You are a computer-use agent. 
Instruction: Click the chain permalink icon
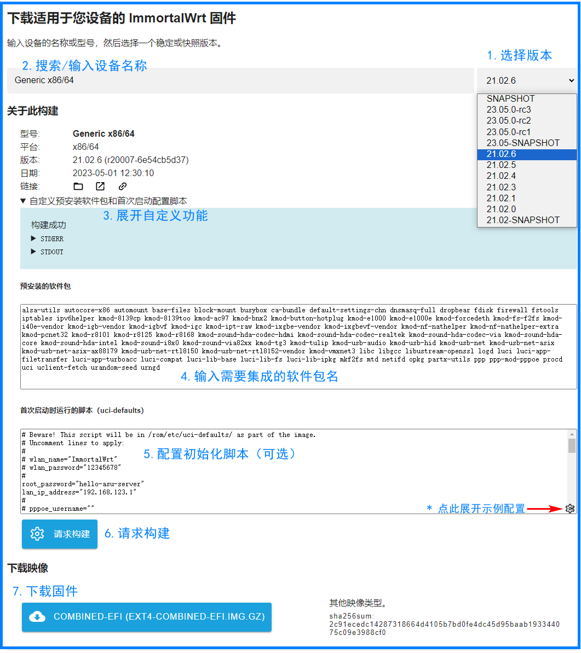[123, 186]
